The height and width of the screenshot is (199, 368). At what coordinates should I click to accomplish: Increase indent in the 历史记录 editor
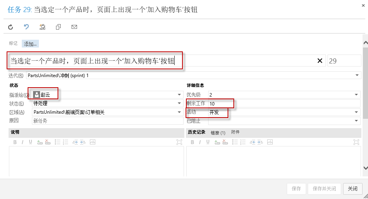click(x=260, y=142)
